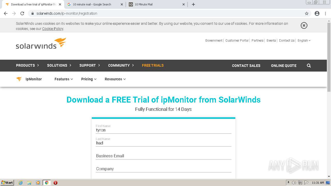Viewport: 331px width, 186px height.
Task: Click the IpMonitor product name link
Action: click(x=34, y=79)
